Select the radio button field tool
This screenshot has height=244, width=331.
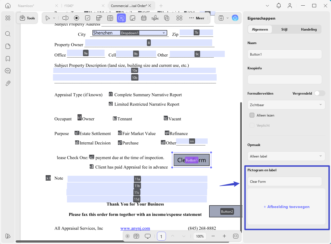[77, 18]
